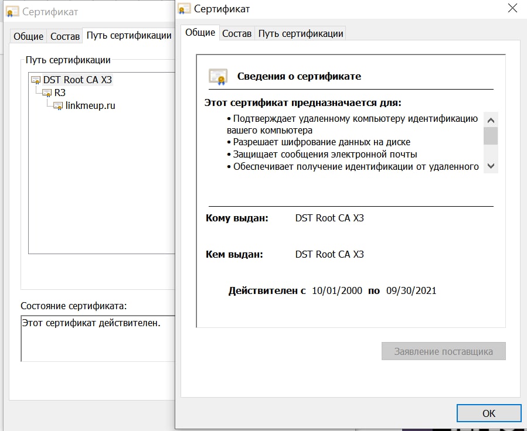Select Путь сертификации tab in back window
Screen dimensions: 527x431
(129, 35)
